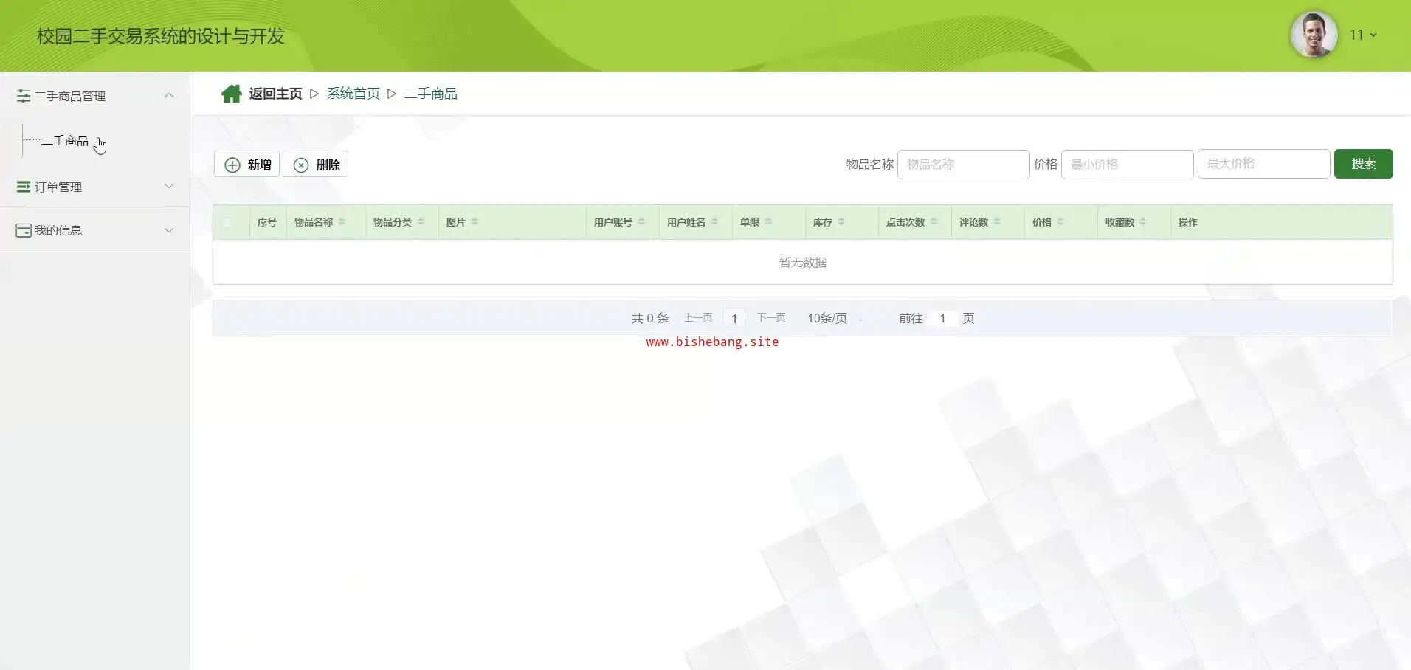Sort table by 物品分类 column arrows

(421, 221)
